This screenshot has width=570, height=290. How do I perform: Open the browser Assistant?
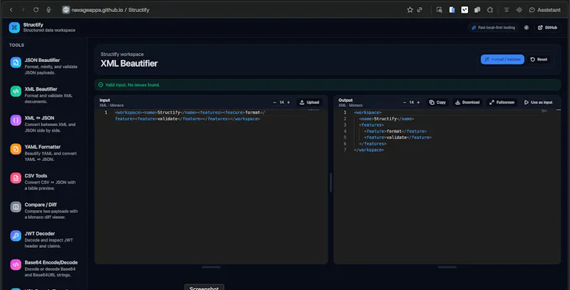tap(544, 10)
